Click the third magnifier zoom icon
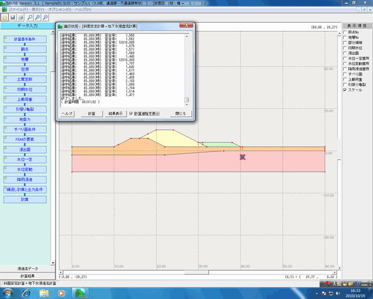This screenshot has height=299, width=373. (x=45, y=18)
